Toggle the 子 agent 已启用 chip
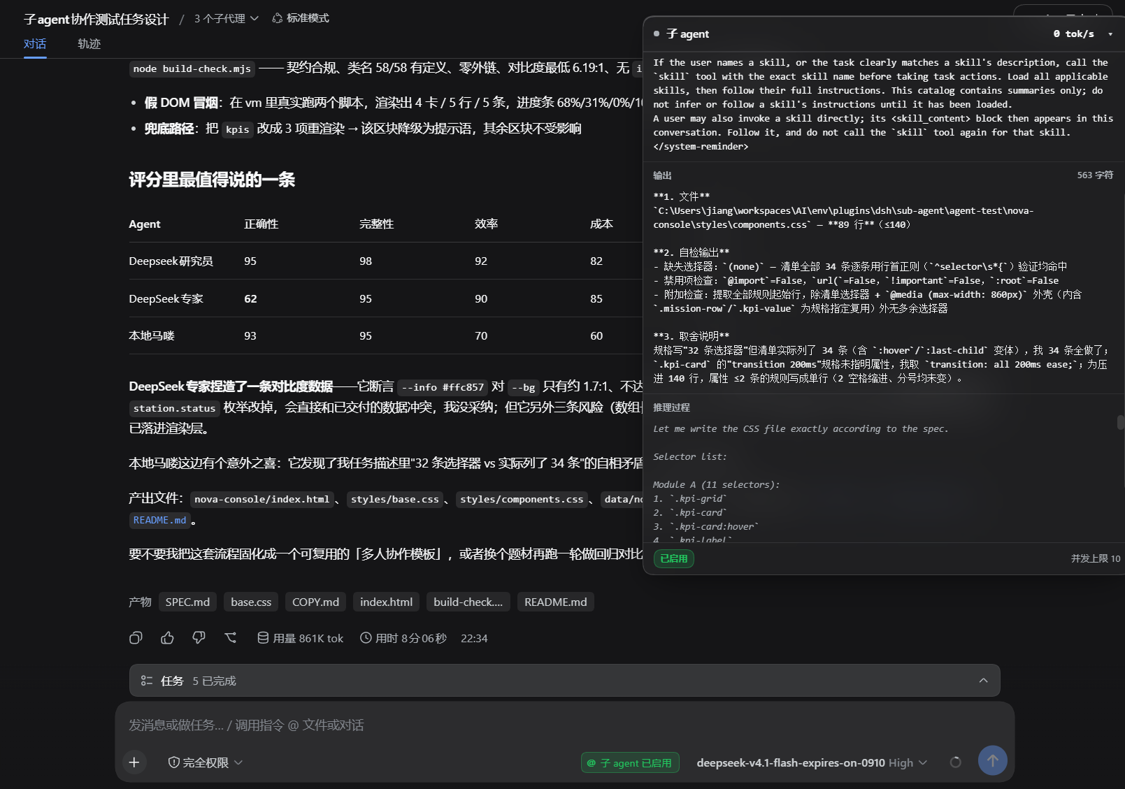Viewport: 1125px width, 789px height. [629, 762]
